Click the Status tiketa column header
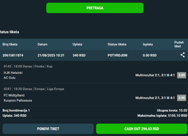The width and height of the screenshot is (188, 136). (x=117, y=44)
